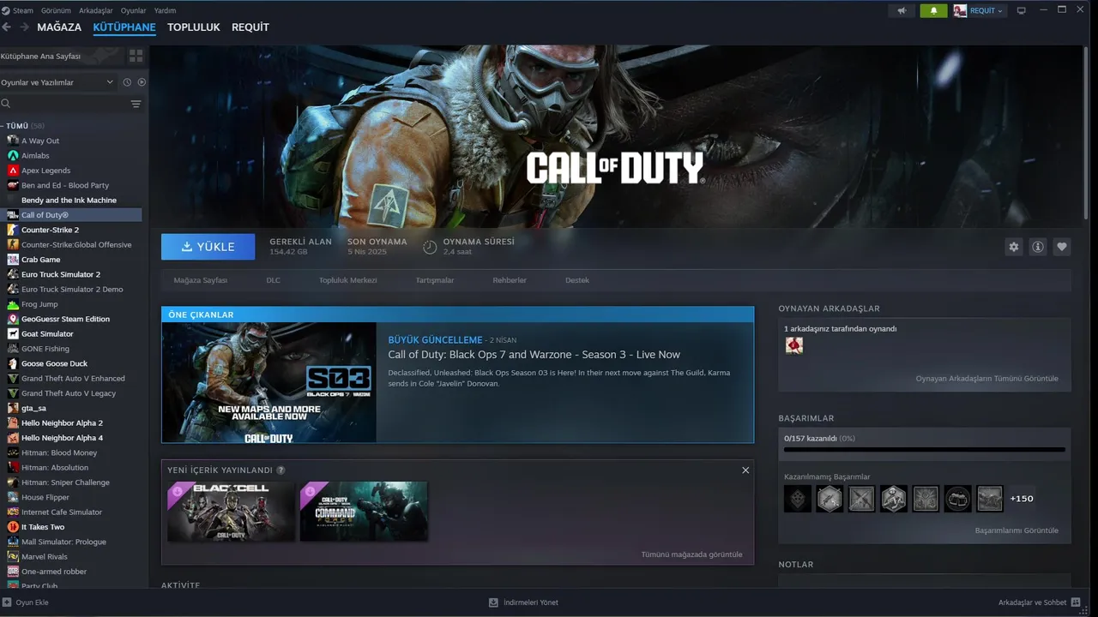Go to the TOPLULUK tab

coord(194,27)
